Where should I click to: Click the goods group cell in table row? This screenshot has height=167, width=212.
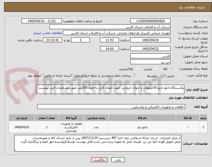click(x=71, y=127)
